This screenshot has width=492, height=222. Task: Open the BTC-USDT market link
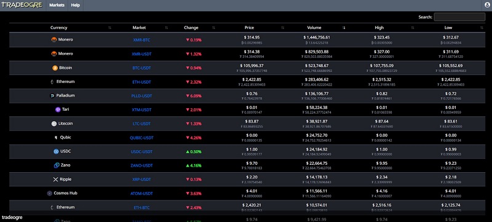point(141,68)
